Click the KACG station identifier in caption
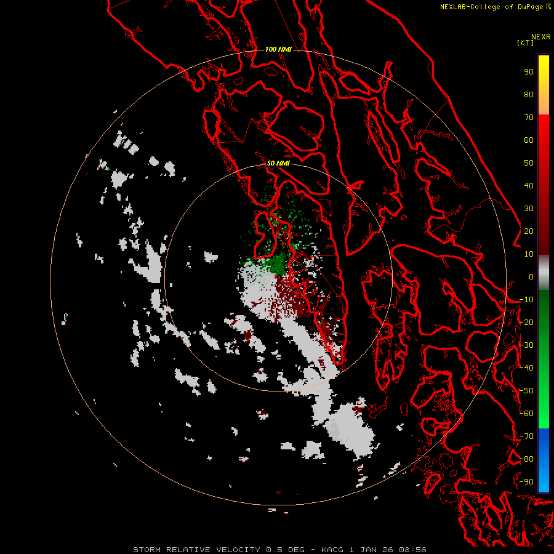This screenshot has width=554, height=554. 332,550
